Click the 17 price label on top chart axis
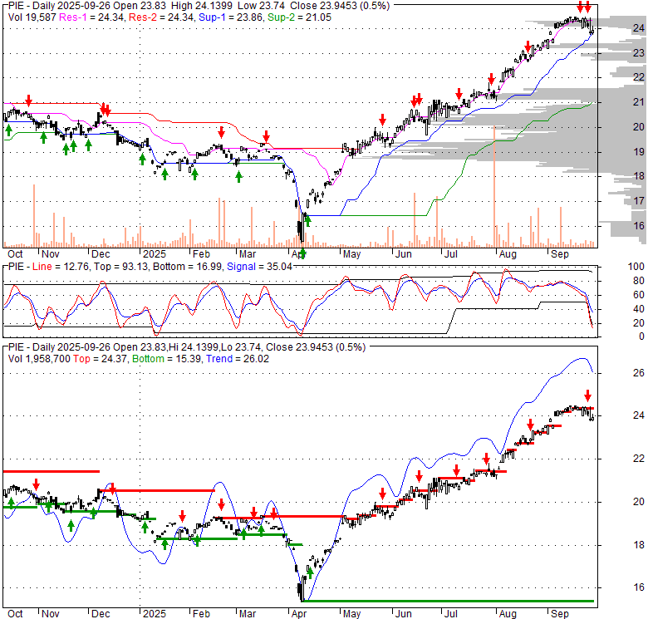The height and width of the screenshot is (619, 648). pos(639,201)
